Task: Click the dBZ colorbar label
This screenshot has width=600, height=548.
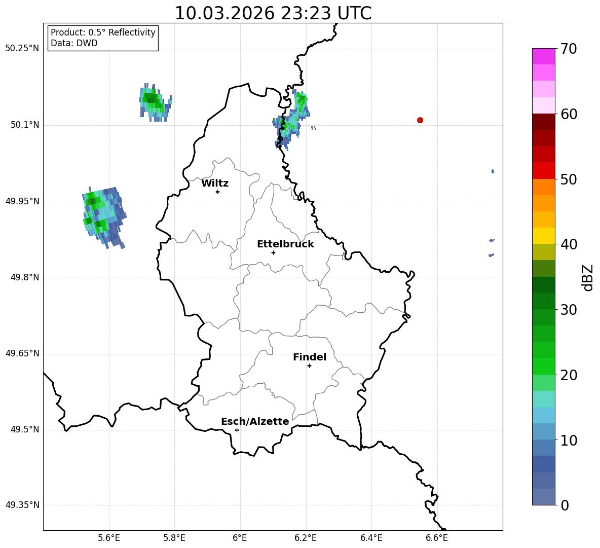Action: pos(587,277)
